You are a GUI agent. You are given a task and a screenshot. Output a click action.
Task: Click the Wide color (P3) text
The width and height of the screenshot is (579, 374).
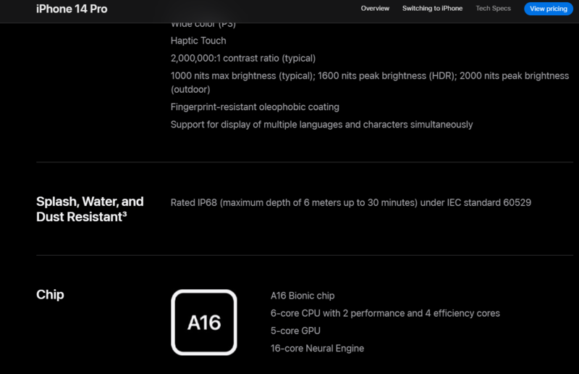tap(203, 25)
